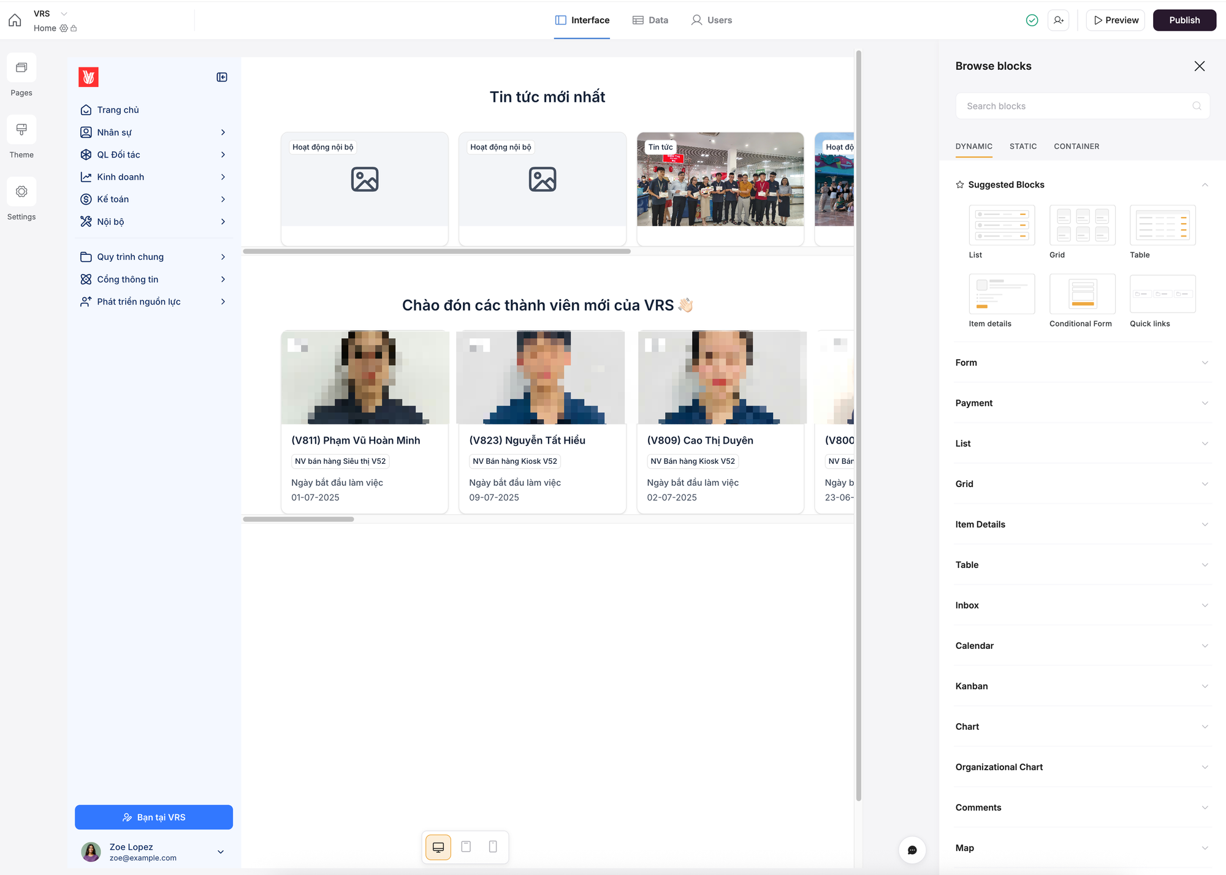The width and height of the screenshot is (1226, 875).
Task: Expand the Nhân sự menu
Action: tap(153, 132)
